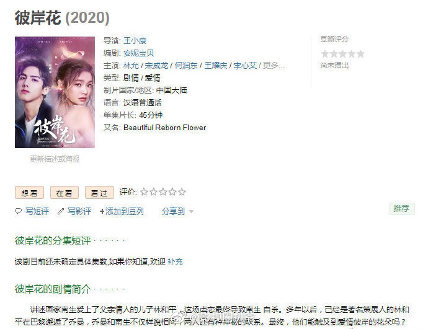This screenshot has height=329, width=428.
Task: Mark the show as 在看
Action: click(x=65, y=193)
